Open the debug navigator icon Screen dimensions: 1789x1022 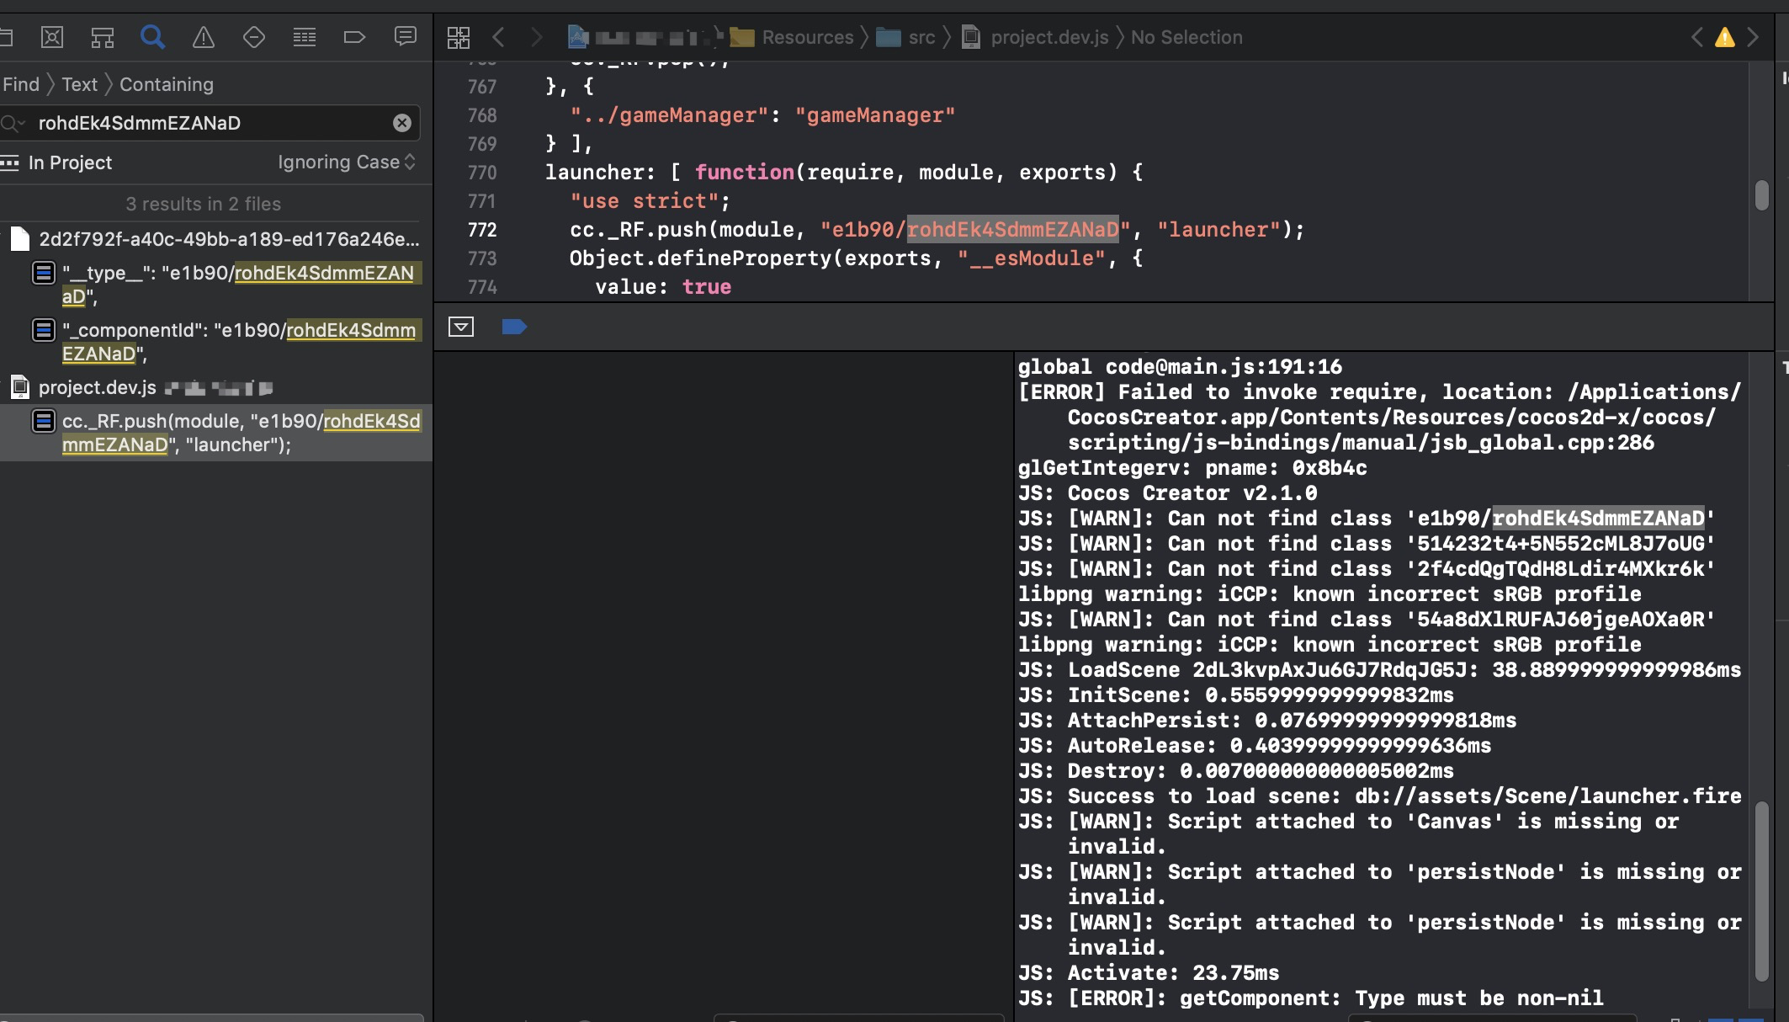304,37
